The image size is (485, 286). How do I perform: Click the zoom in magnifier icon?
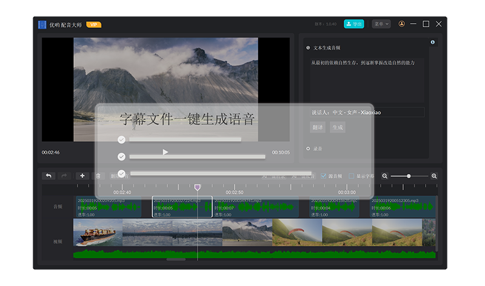(x=434, y=176)
